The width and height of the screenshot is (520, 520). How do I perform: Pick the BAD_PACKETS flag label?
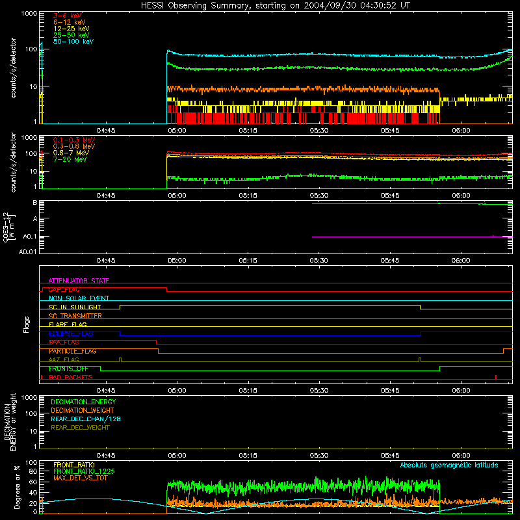(x=71, y=377)
